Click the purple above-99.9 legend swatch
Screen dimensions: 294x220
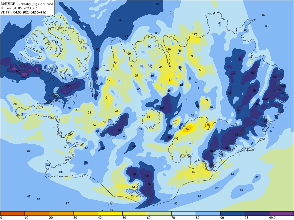click(x=281, y=214)
